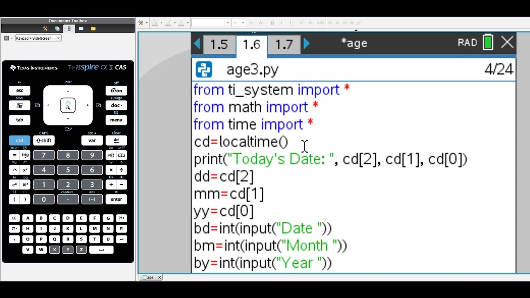Close the calculator document with X
This screenshot has width=530, height=298.
(x=507, y=42)
